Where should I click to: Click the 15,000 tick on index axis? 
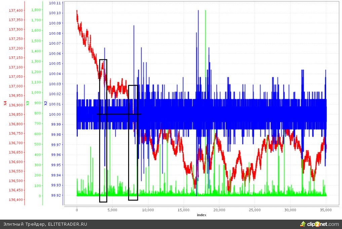click(184, 210)
